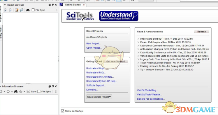Viewport: 218px width, 115px height.
Task: Click the New Project... link
Action: coord(94,43)
